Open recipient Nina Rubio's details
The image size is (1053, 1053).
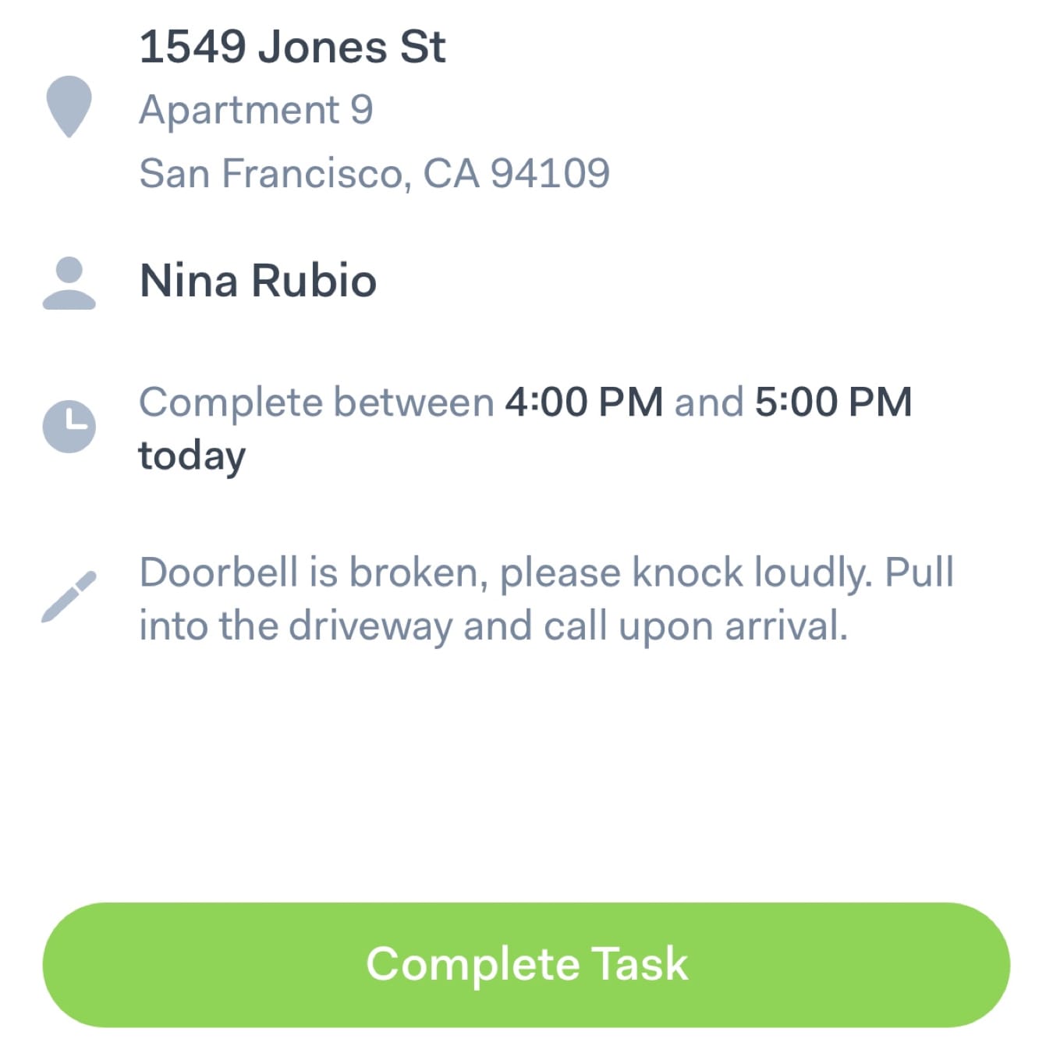(257, 281)
